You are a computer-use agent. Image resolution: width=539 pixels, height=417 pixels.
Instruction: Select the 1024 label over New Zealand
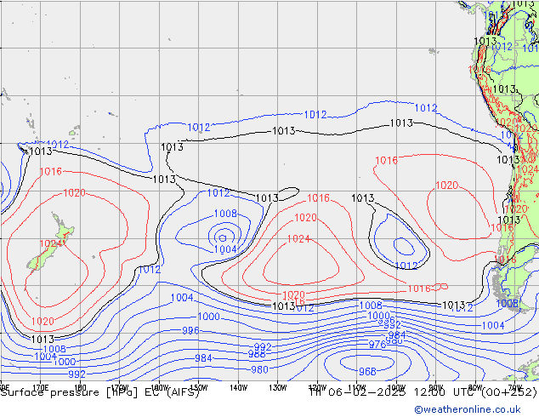pyautogui.click(x=50, y=244)
